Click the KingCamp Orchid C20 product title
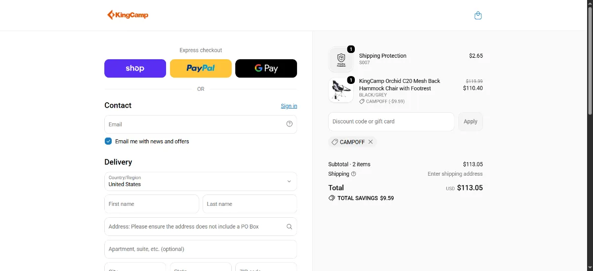This screenshot has width=593, height=271. click(x=400, y=84)
